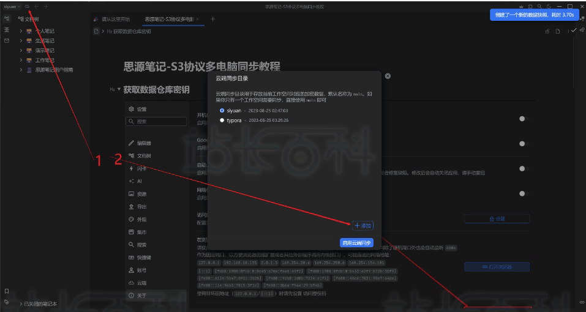Toggle the 自动 row switch in settings image
This screenshot has width=586, height=312.
[x=524, y=169]
